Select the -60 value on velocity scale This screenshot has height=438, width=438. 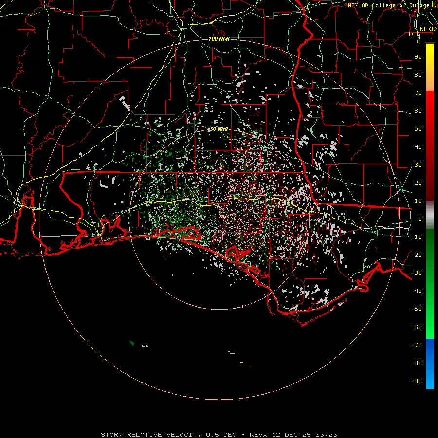(x=416, y=327)
